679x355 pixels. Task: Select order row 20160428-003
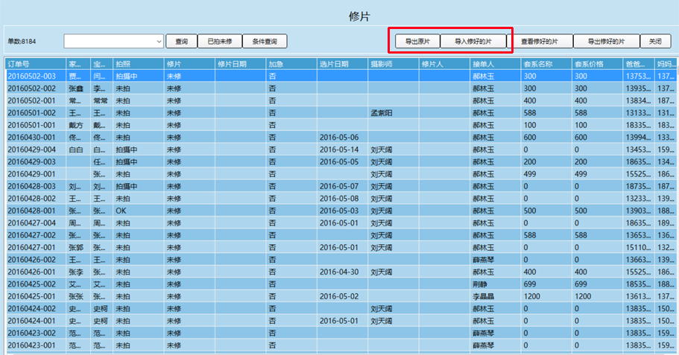[x=341, y=186]
